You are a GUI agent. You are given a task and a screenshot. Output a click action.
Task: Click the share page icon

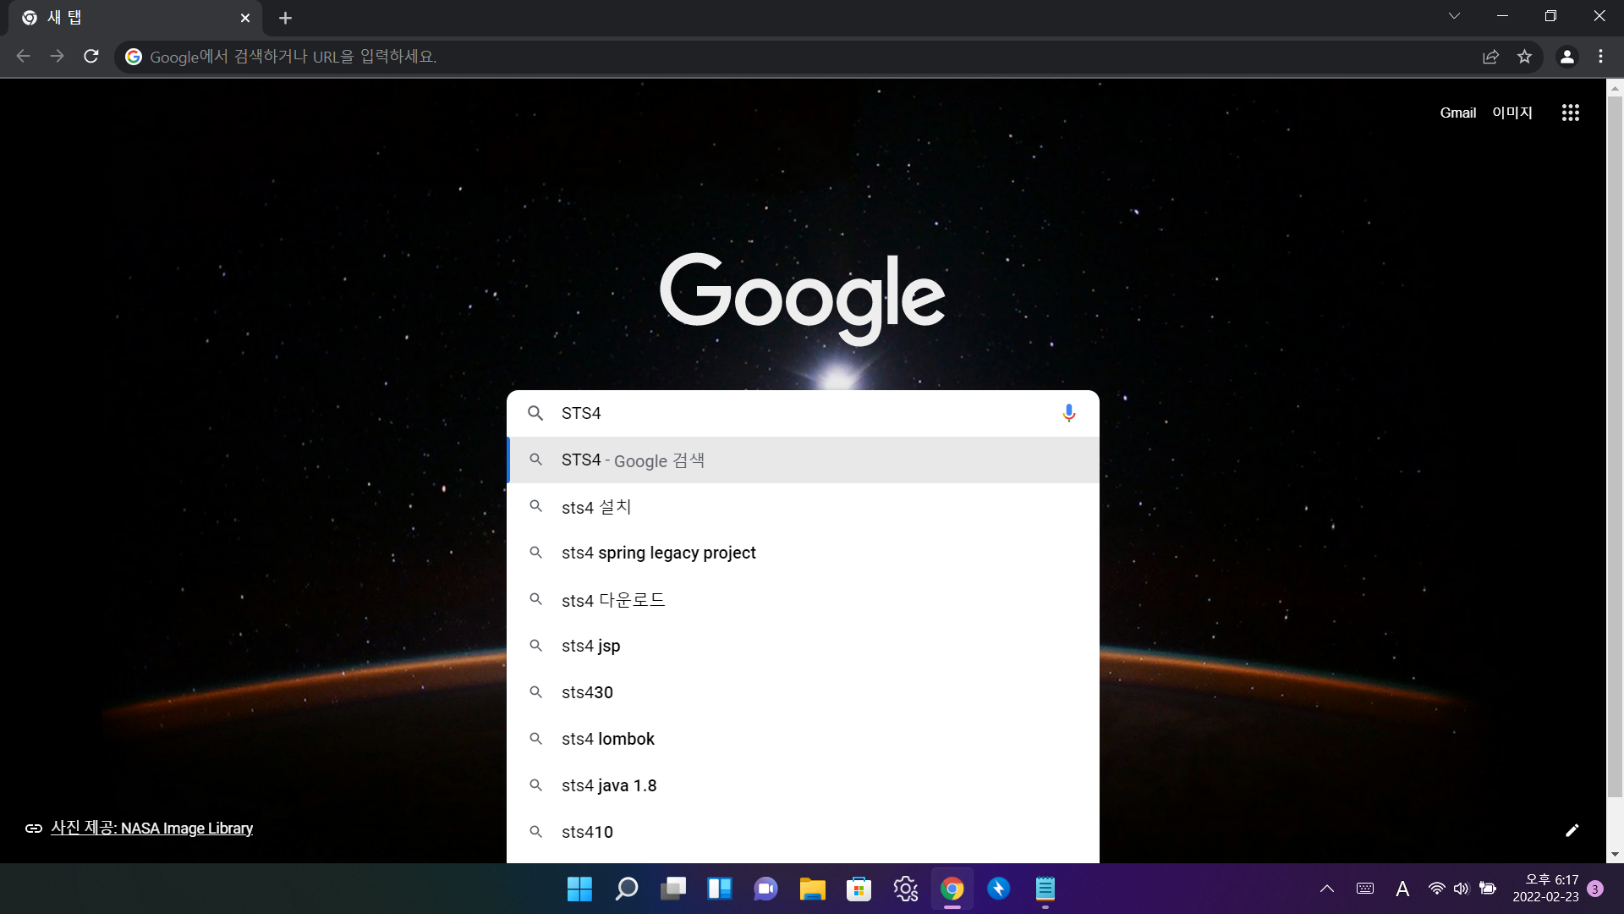[x=1490, y=57]
